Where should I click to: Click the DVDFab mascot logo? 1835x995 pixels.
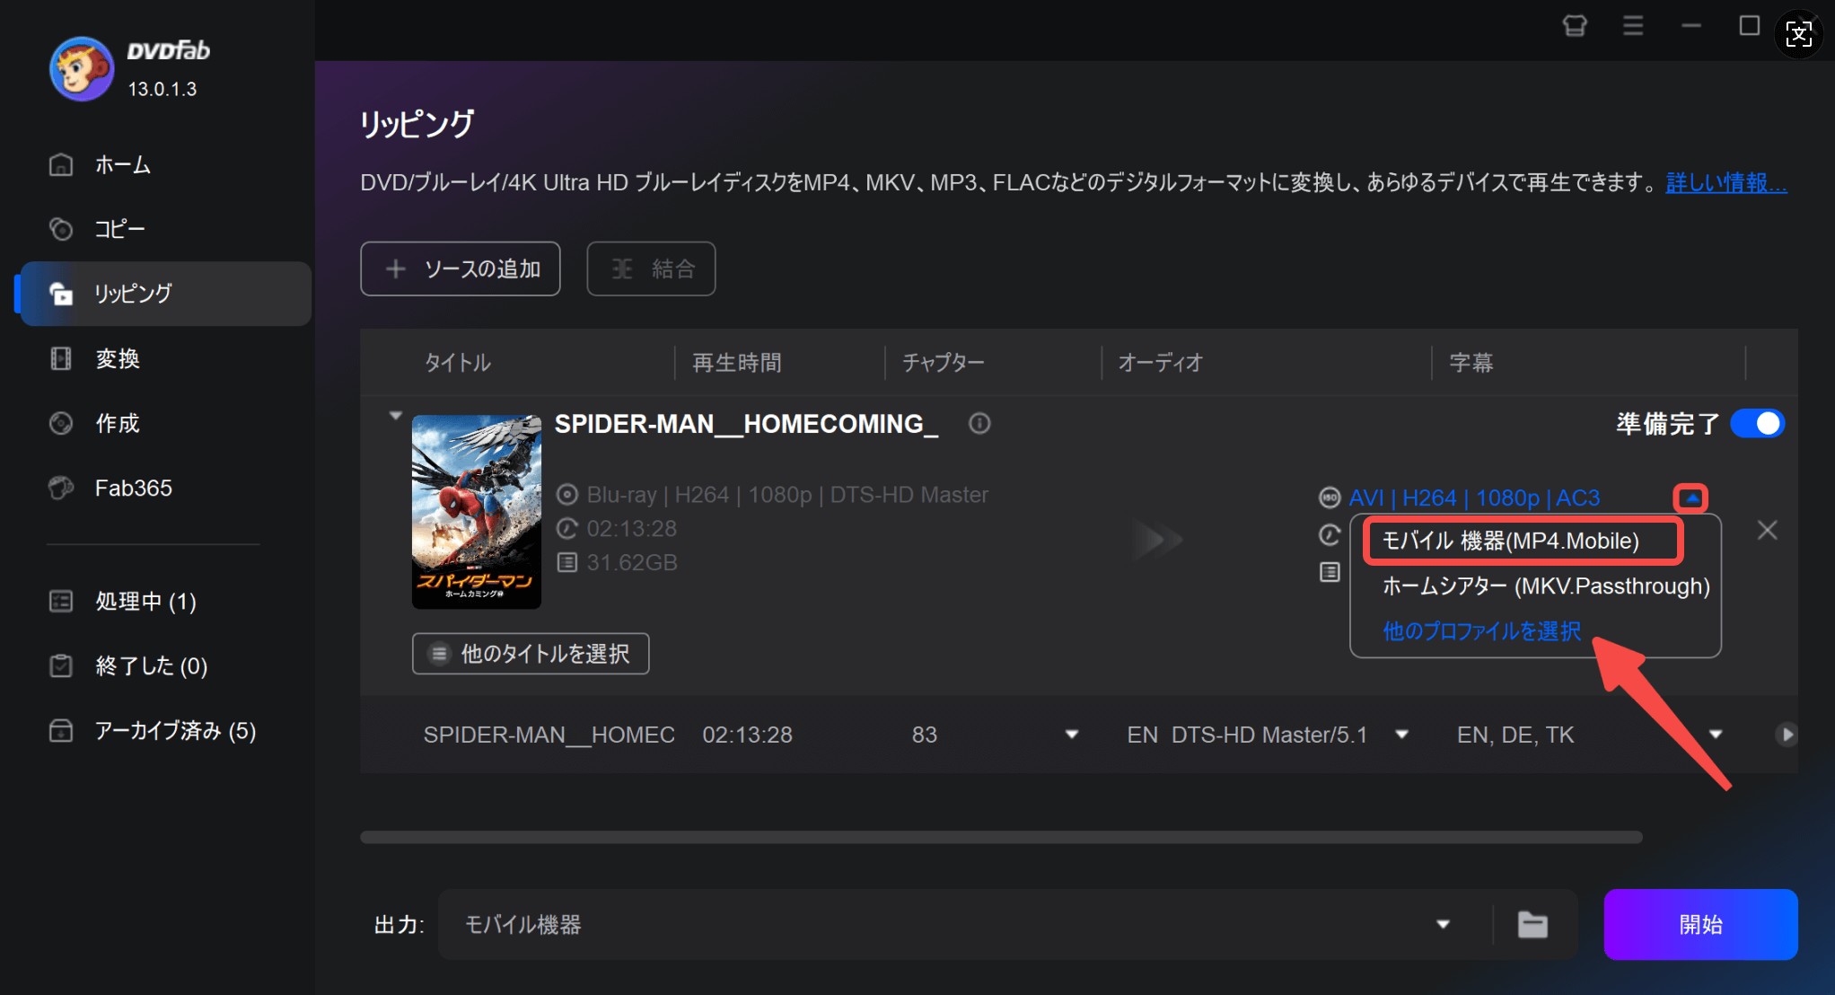click(82, 69)
